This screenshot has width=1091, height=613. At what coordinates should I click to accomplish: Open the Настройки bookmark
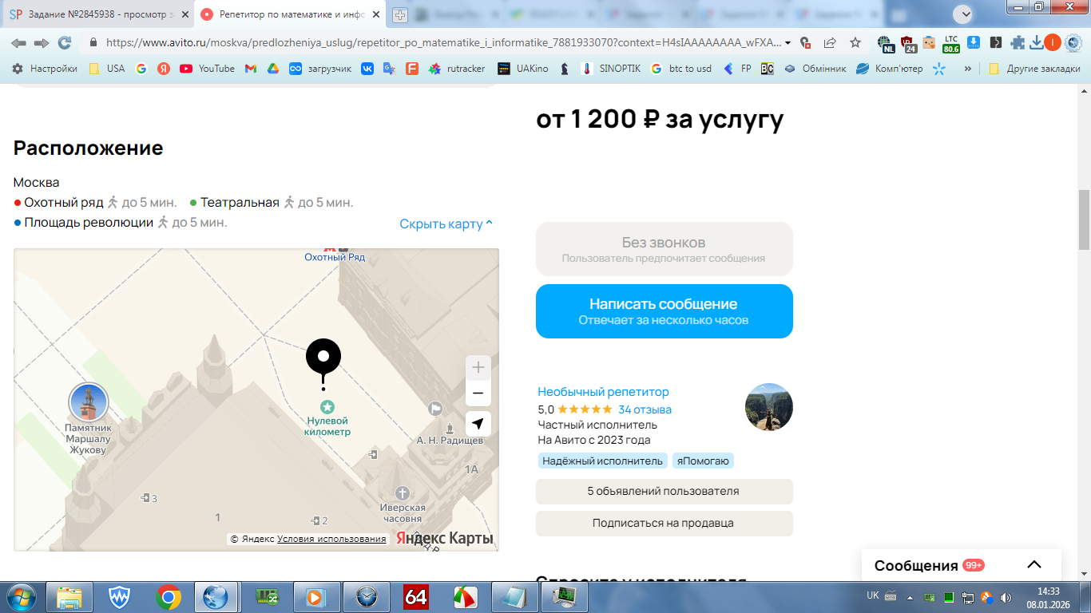[45, 69]
